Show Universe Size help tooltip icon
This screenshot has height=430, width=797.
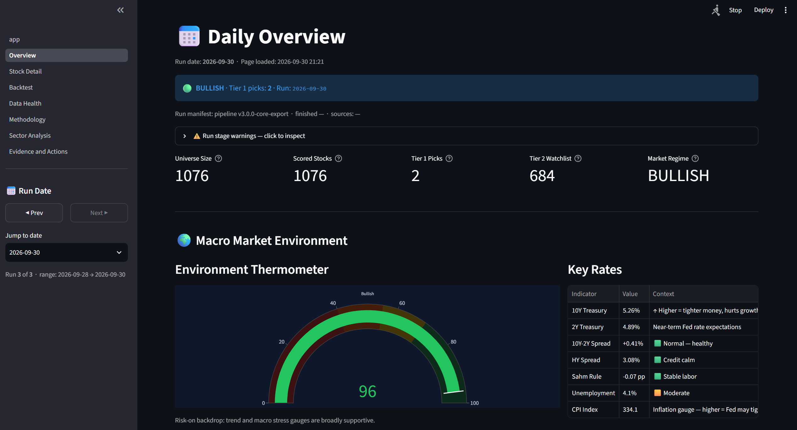click(218, 158)
